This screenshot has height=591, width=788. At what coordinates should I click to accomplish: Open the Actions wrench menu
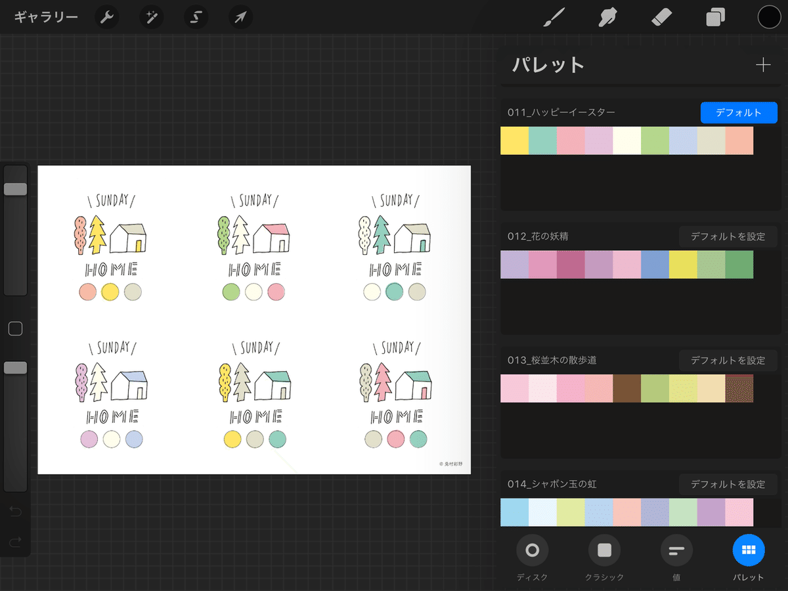(x=107, y=17)
